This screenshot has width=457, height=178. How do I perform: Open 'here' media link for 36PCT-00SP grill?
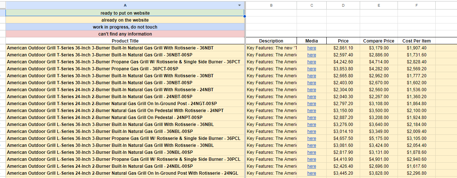coord(312,69)
